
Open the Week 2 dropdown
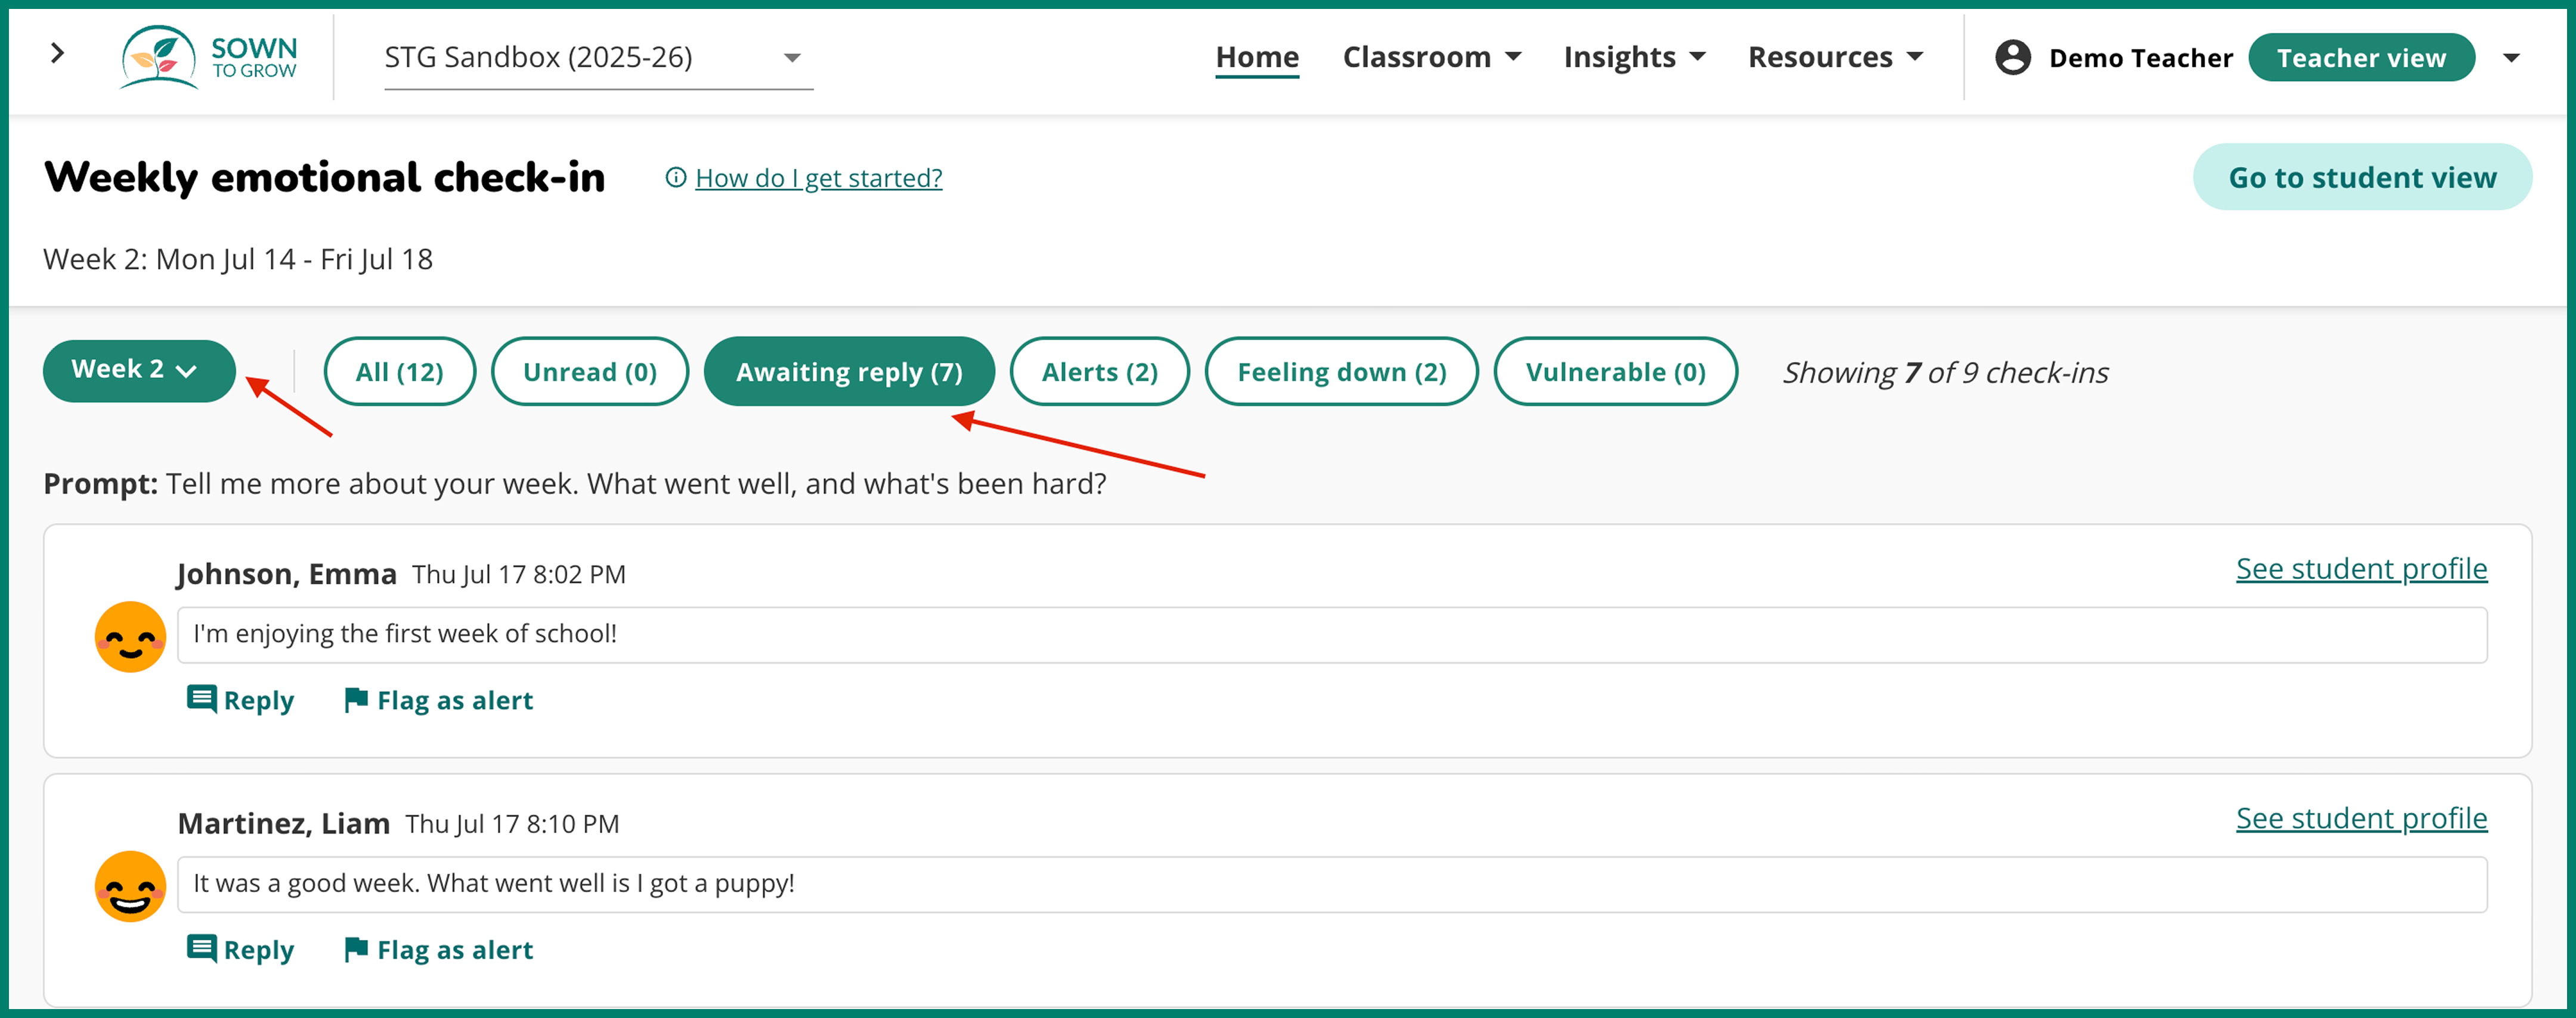138,371
